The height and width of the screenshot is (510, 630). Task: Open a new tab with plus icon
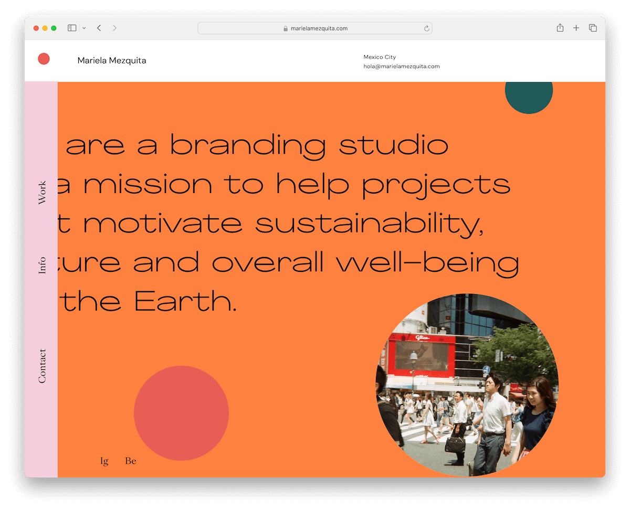(576, 28)
